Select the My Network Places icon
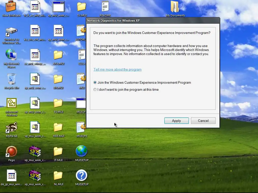 (x=11, y=55)
